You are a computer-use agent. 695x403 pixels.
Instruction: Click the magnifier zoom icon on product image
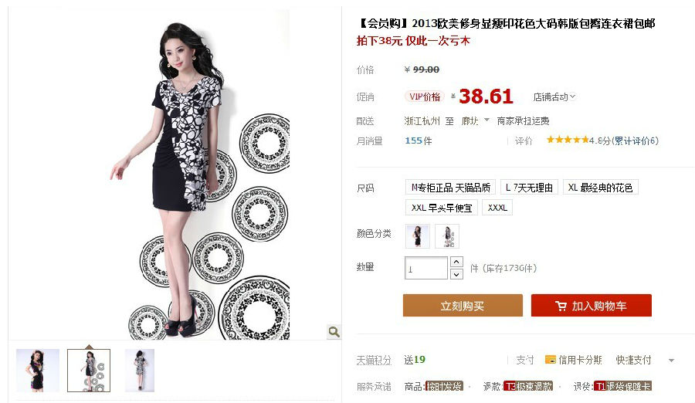coord(334,332)
